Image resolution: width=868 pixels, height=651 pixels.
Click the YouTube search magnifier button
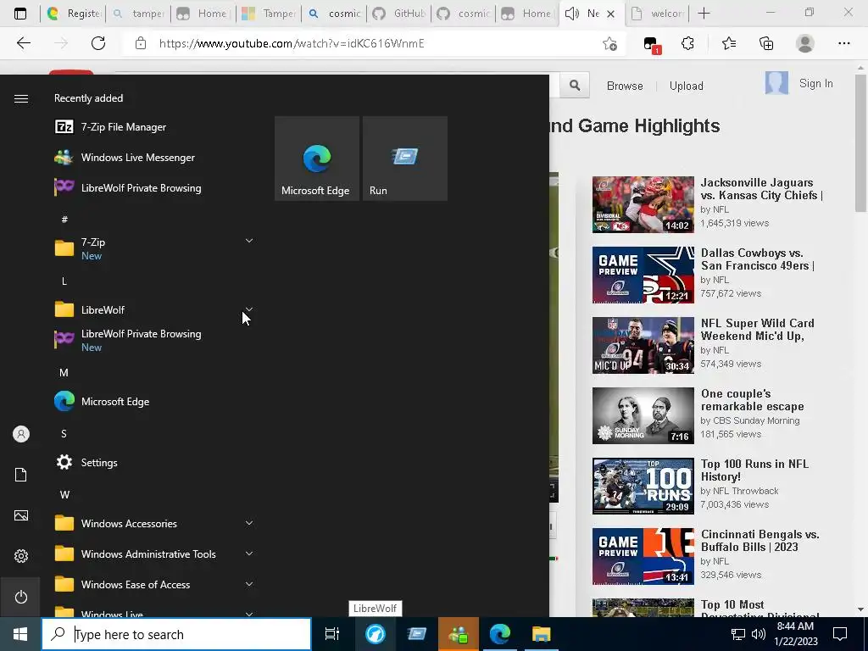tap(575, 86)
